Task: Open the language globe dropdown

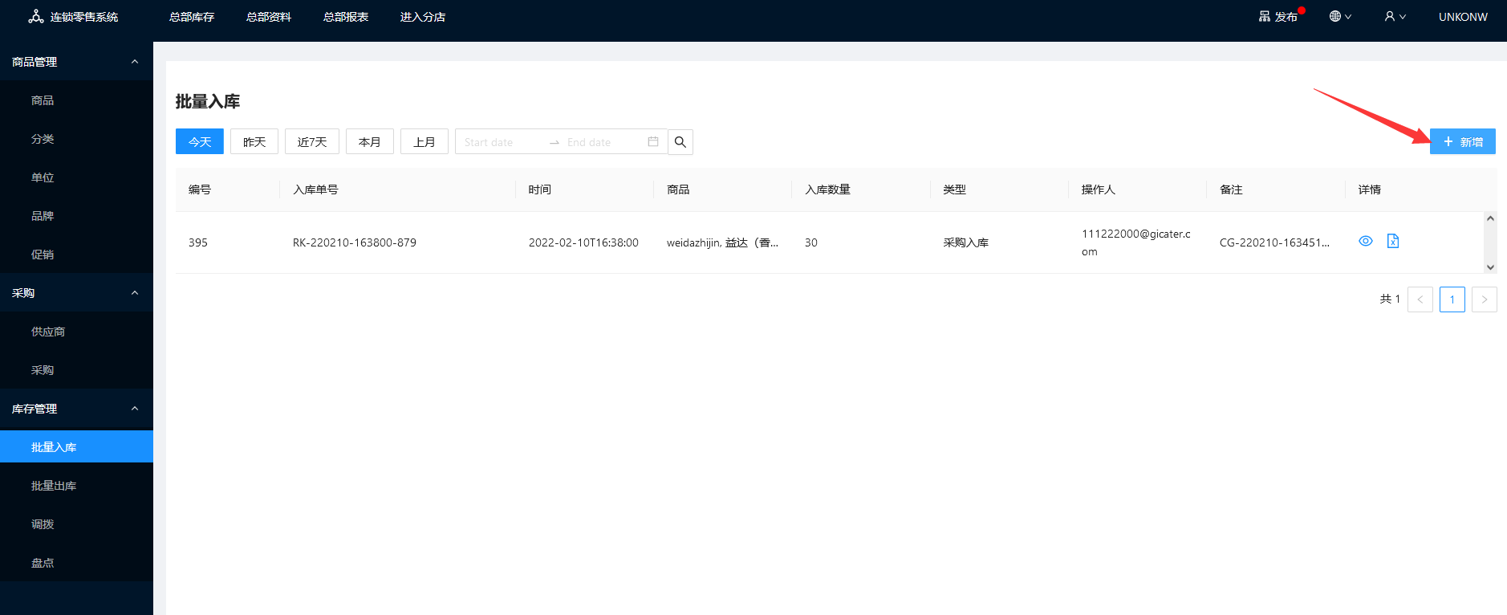Action: click(x=1340, y=16)
